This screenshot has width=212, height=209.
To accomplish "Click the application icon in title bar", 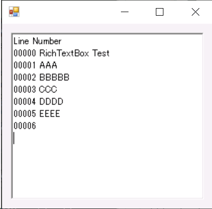I will pos(14,12).
